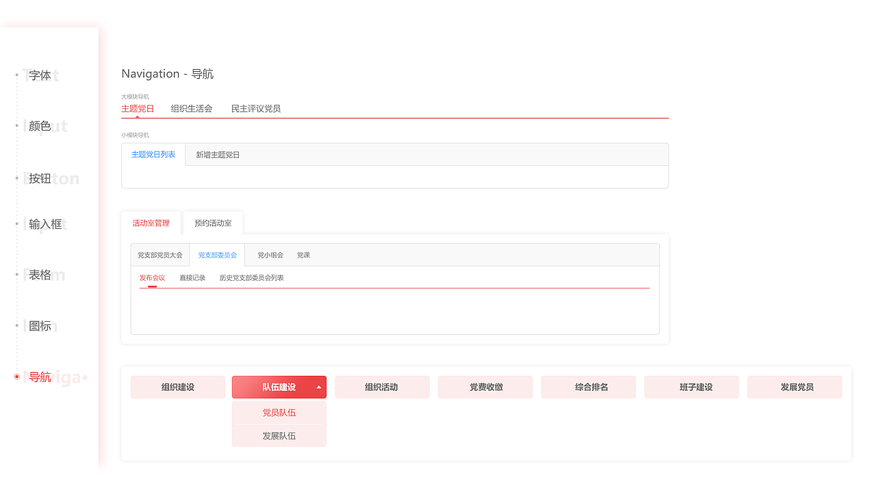Image resolution: width=876 pixels, height=493 pixels.
Task: Switch to 党小组会 tab
Action: (270, 255)
